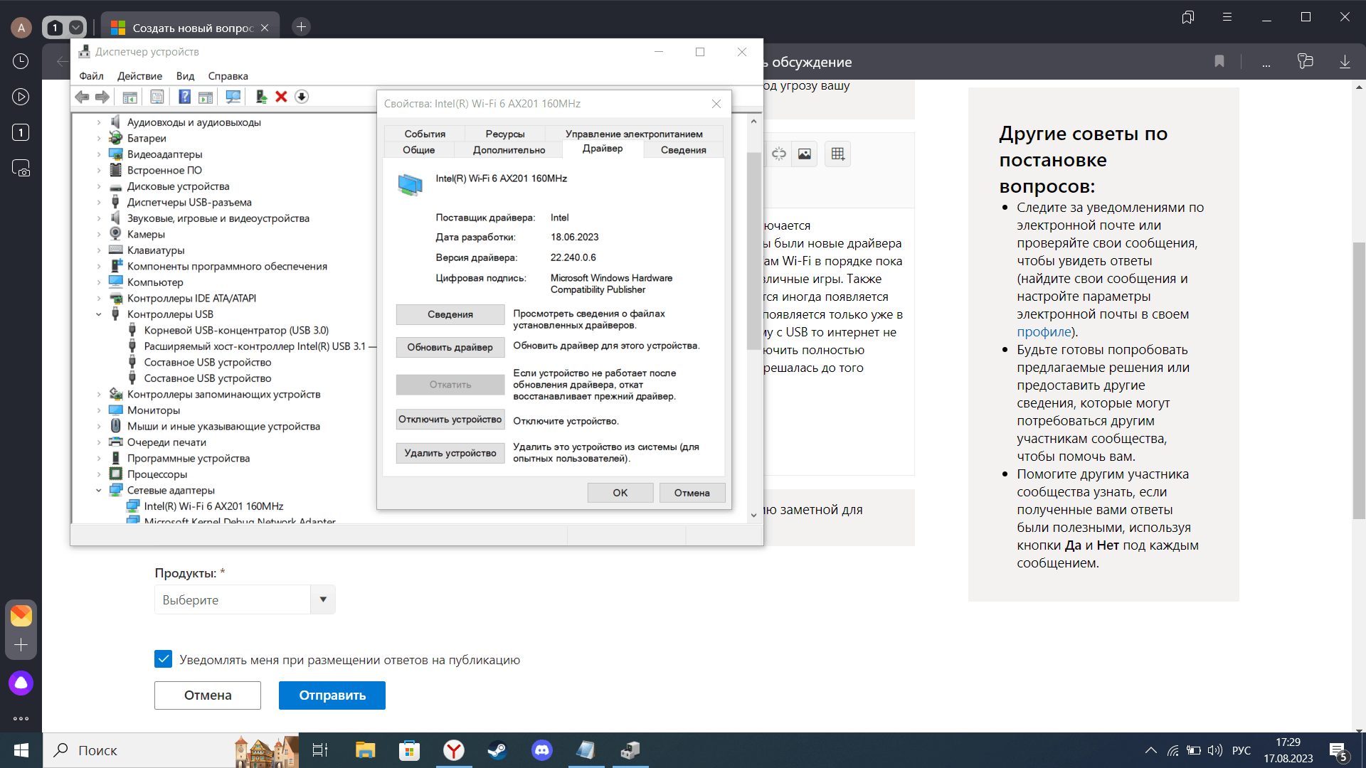Image resolution: width=1366 pixels, height=768 pixels.
Task: Open Microsoft Store taskbar icon
Action: (409, 750)
